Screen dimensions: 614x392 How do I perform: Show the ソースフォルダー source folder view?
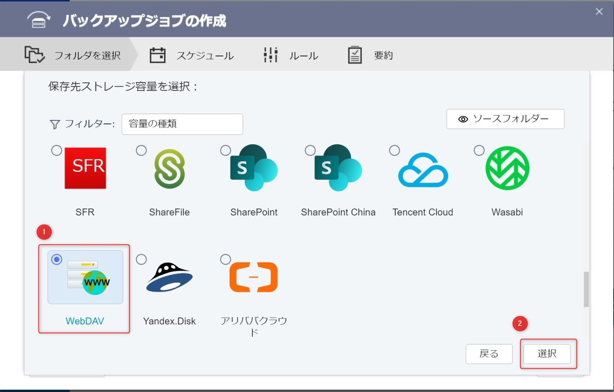coord(505,119)
